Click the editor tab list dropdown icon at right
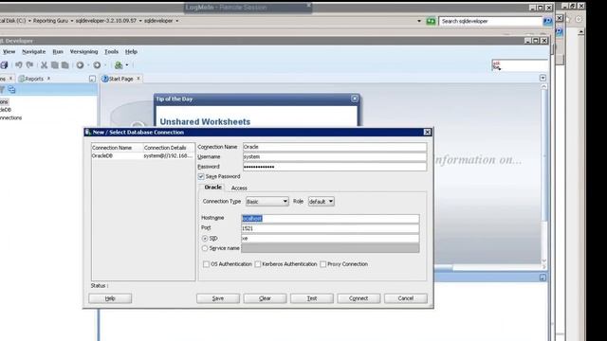 [543, 78]
